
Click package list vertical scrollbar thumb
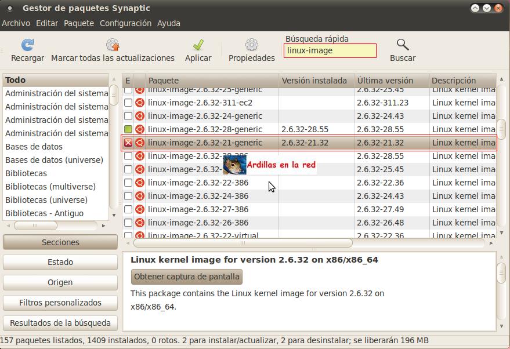[x=501, y=129]
